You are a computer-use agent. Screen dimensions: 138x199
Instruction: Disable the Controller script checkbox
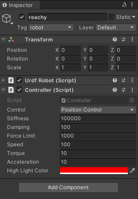(19, 90)
